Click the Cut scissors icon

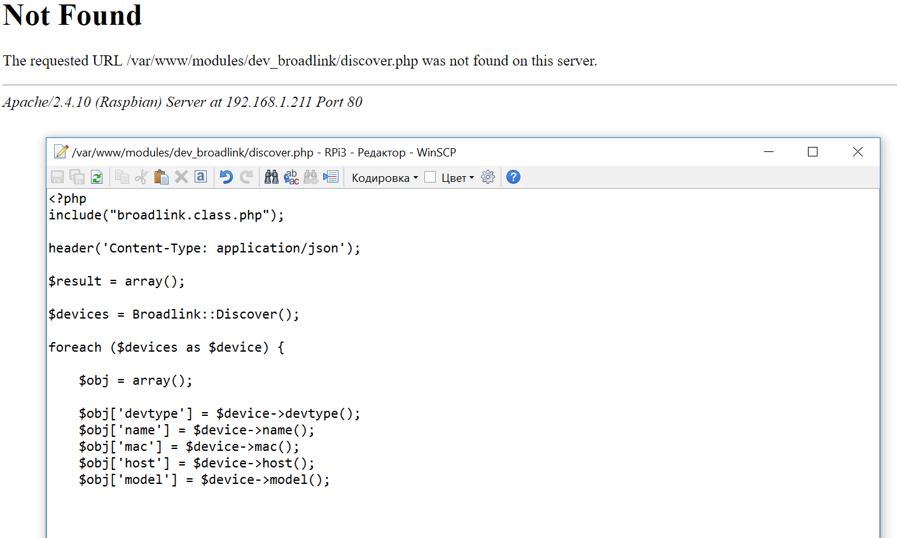(x=141, y=177)
